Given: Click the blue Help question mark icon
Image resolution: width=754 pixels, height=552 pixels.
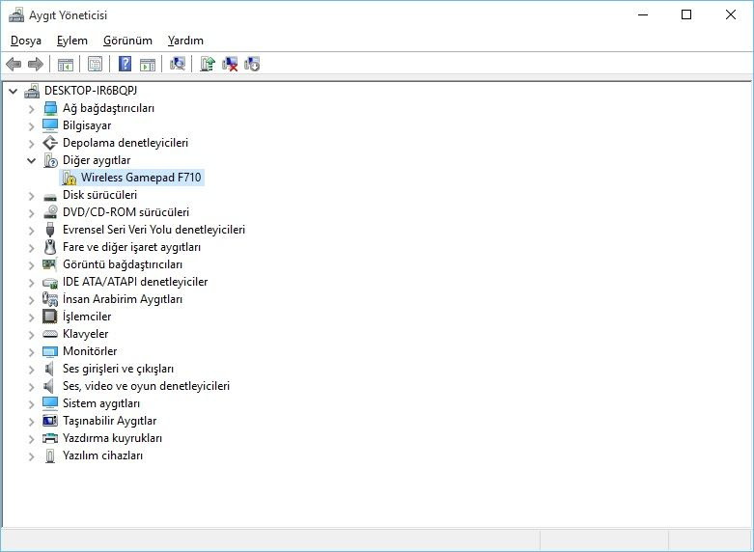Looking at the screenshot, I should (126, 64).
